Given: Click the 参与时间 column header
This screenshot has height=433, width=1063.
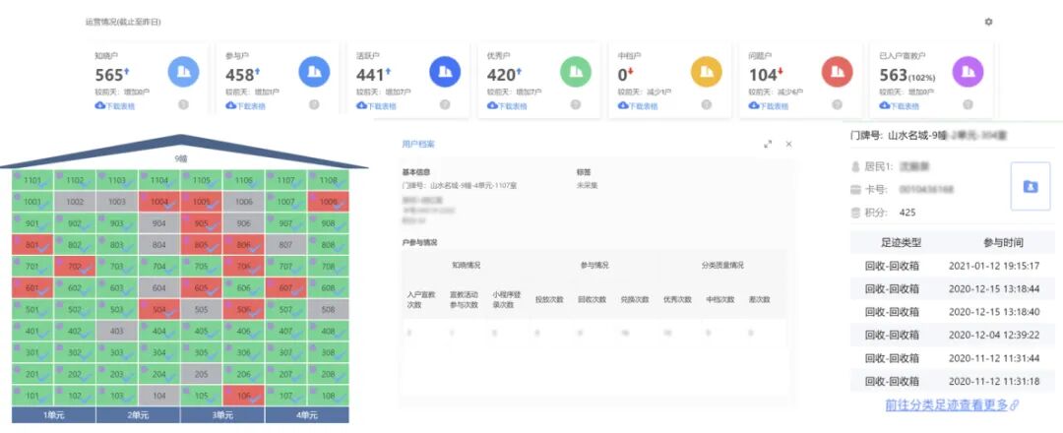Looking at the screenshot, I should pyautogui.click(x=1003, y=243).
